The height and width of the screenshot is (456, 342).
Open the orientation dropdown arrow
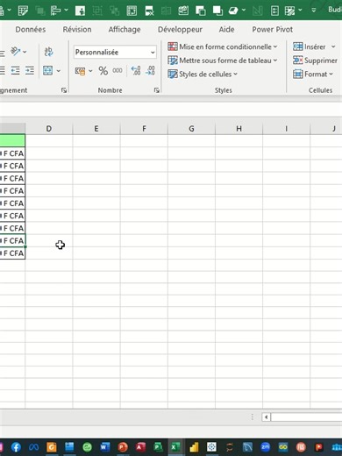(25, 52)
